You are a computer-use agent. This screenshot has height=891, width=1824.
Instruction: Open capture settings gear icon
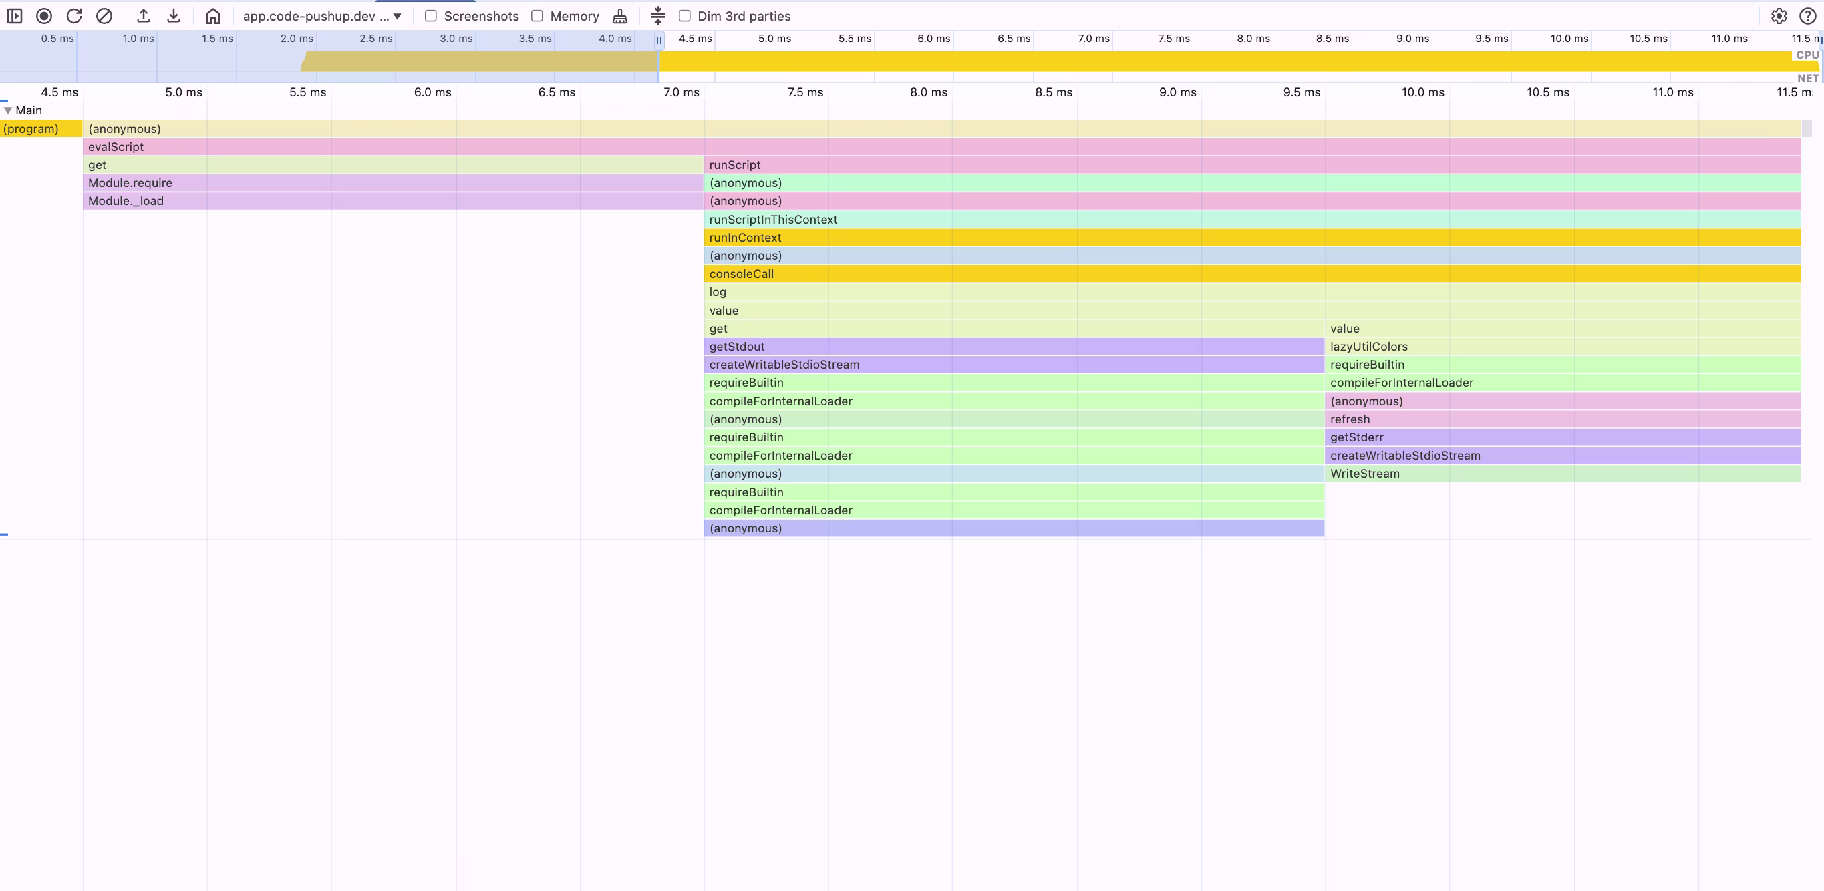(1779, 15)
